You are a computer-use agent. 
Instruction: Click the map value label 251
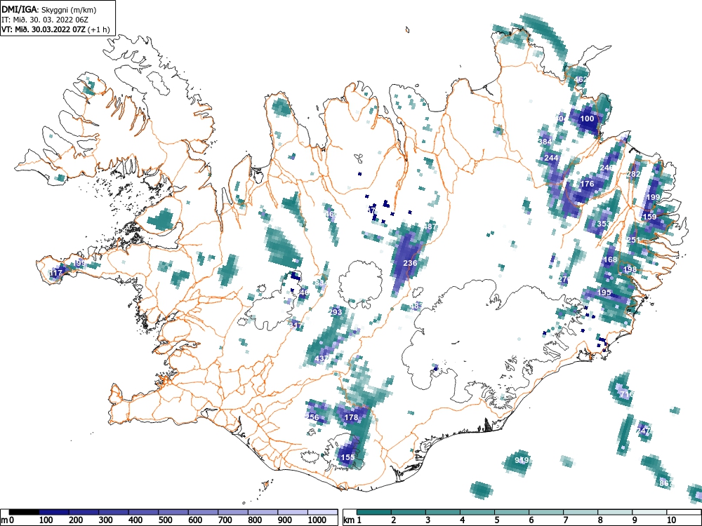[x=633, y=240]
